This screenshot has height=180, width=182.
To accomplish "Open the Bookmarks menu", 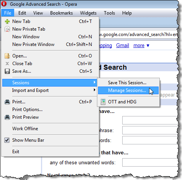I will pyautogui.click(x=61, y=13).
